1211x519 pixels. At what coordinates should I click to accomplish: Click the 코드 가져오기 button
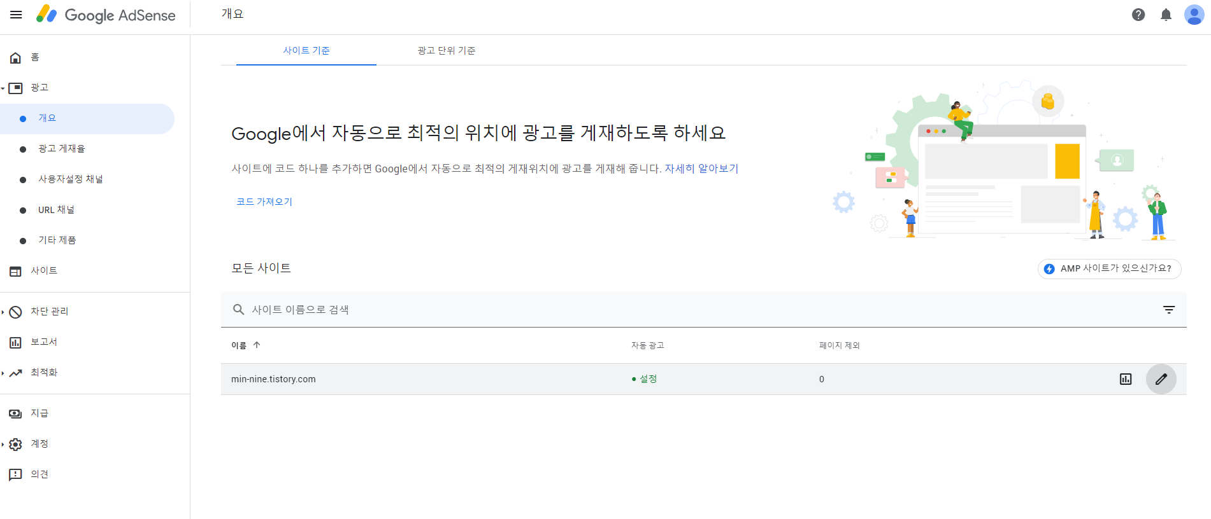pyautogui.click(x=264, y=202)
